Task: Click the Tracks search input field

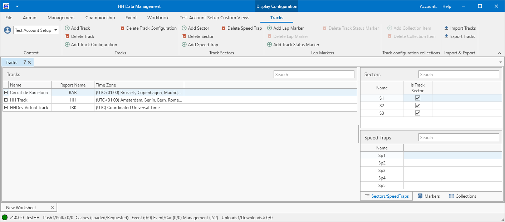Action: tap(314, 75)
